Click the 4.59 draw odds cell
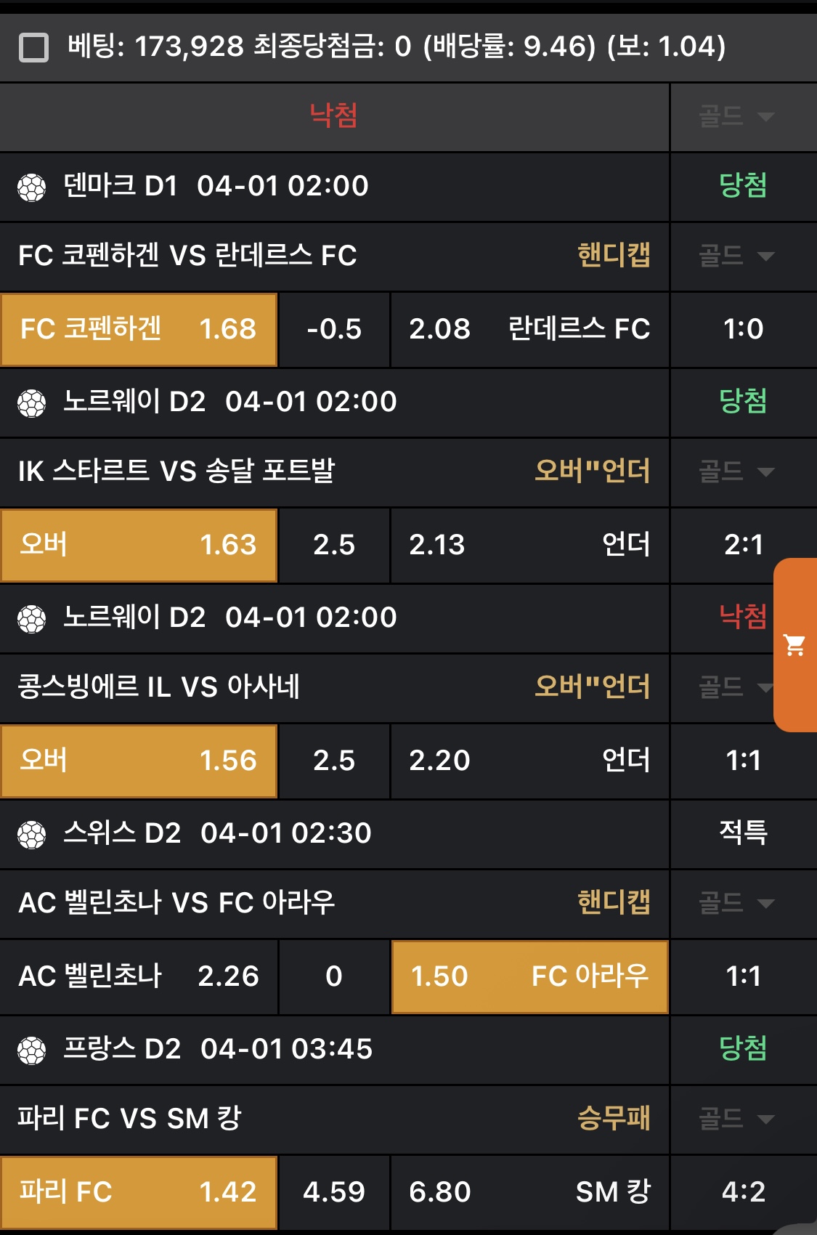817x1235 pixels. [334, 1192]
